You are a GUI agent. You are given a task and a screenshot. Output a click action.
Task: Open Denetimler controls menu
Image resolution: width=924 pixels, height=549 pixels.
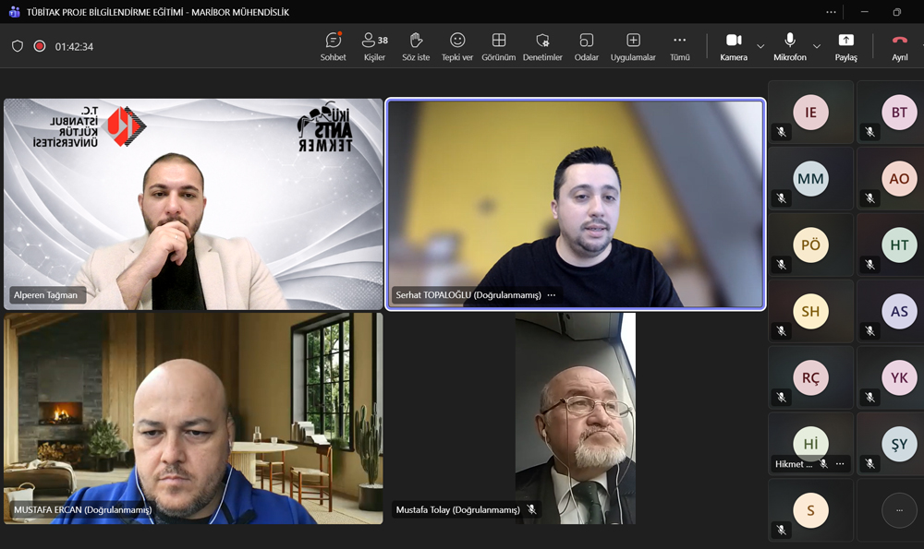pos(542,46)
